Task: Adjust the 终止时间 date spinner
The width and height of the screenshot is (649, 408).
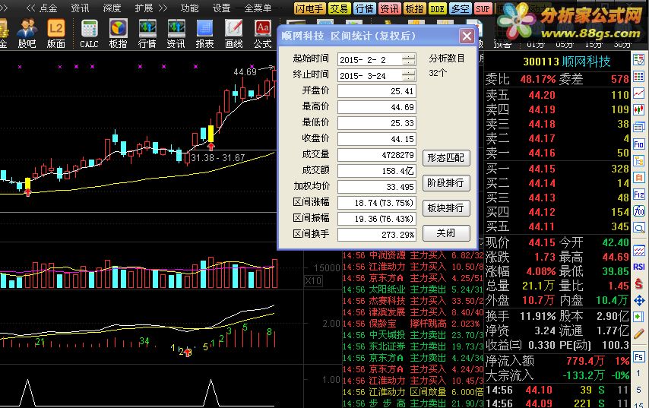Action: click(409, 75)
